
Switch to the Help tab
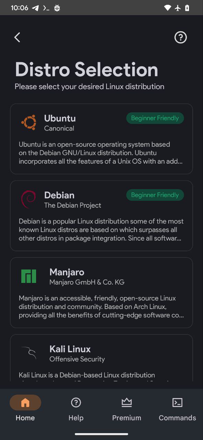[x=76, y=408]
